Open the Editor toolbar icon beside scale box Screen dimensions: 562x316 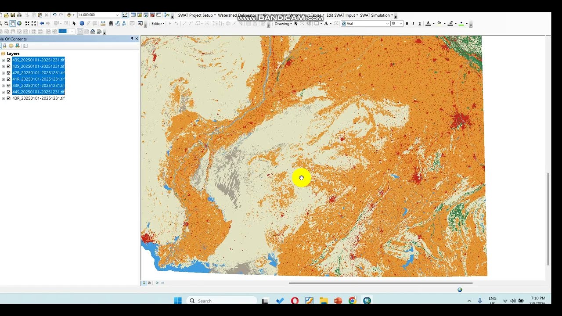(125, 15)
